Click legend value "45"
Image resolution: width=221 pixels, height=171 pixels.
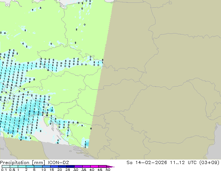[100, 170]
